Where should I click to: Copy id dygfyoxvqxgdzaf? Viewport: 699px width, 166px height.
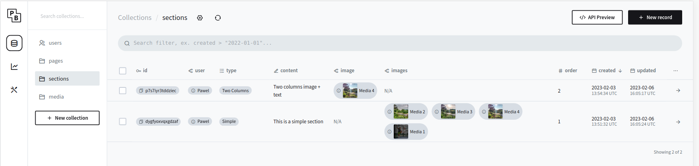(141, 121)
